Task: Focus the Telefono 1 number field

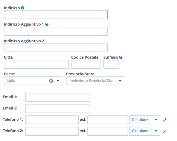Action: click(x=52, y=120)
